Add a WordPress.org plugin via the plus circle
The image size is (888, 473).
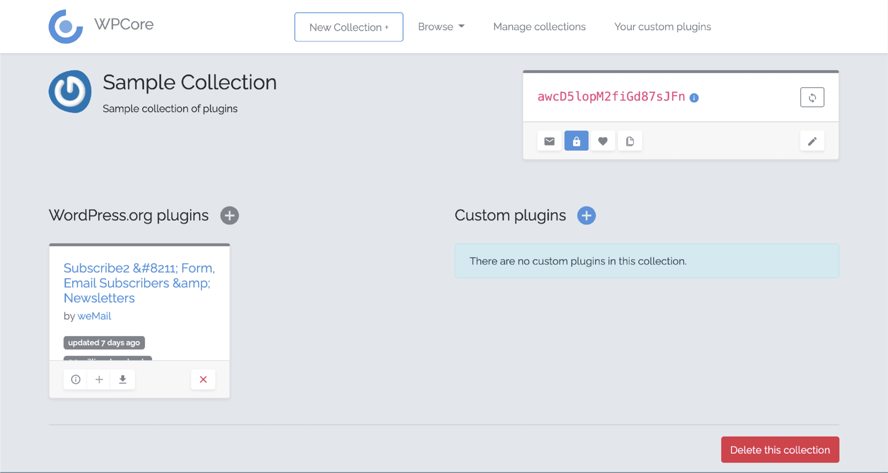click(x=229, y=215)
